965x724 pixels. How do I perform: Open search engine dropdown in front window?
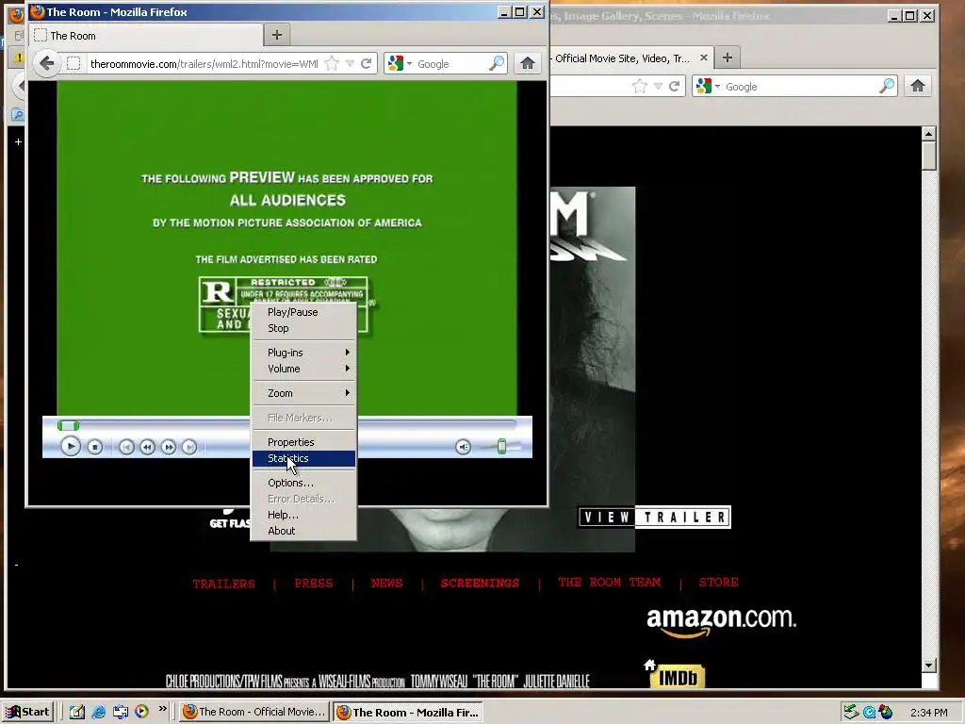[x=409, y=63]
